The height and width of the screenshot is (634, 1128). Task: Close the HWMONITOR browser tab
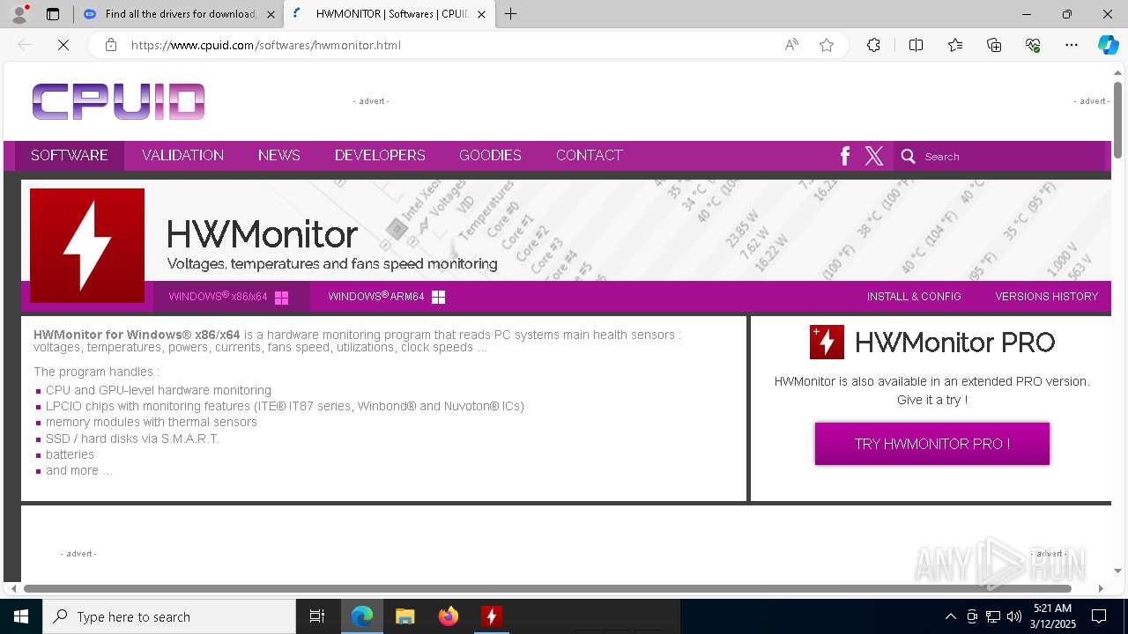(x=481, y=14)
